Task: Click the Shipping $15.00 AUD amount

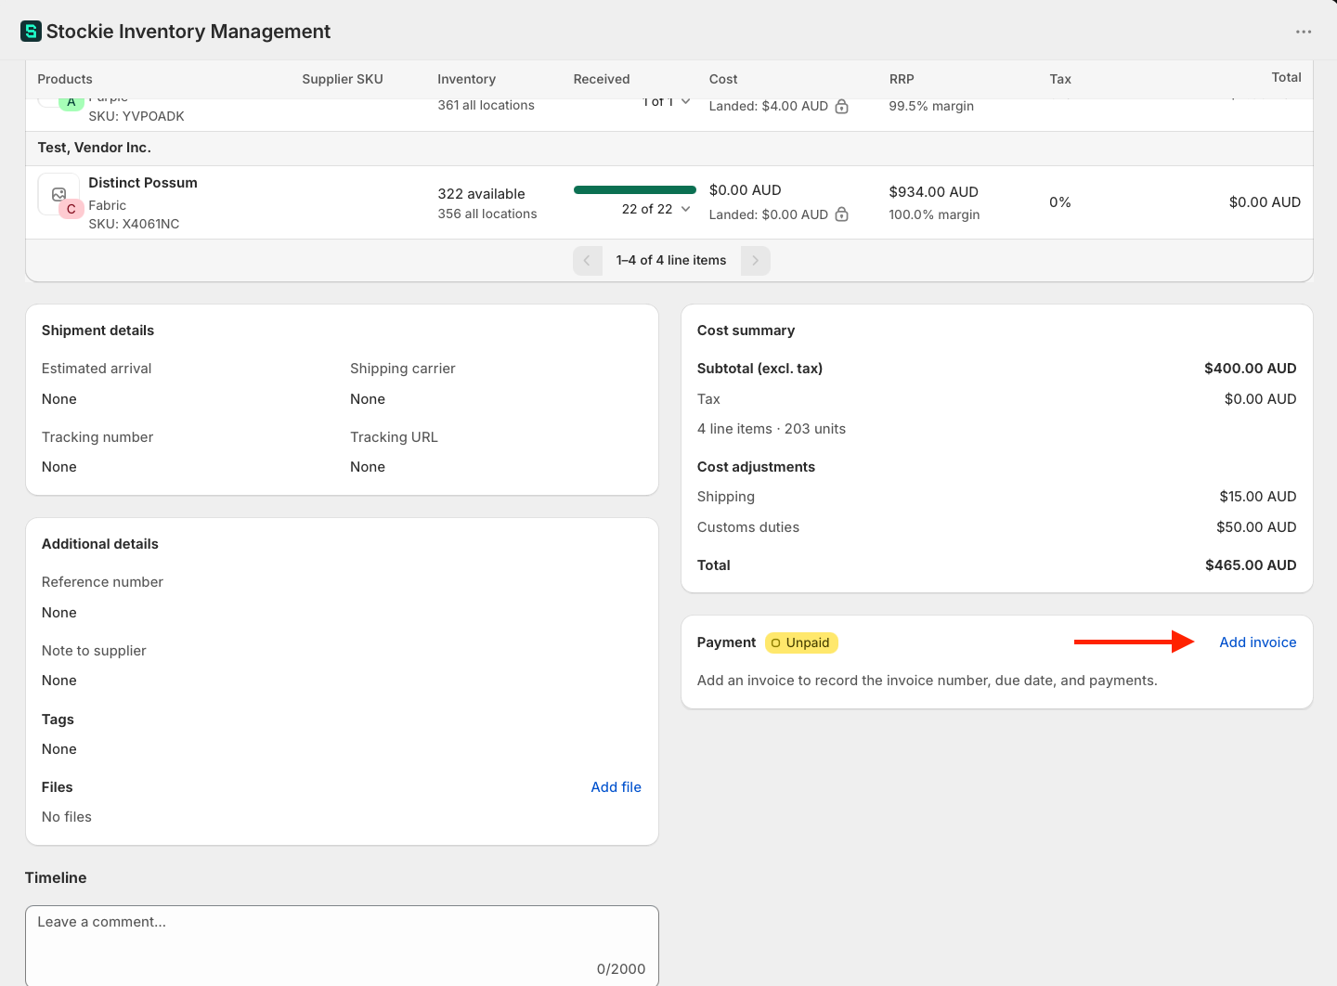Action: point(1257,497)
